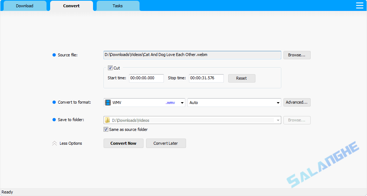Click the Reset button
Image resolution: width=367 pixels, height=196 pixels.
(x=242, y=78)
